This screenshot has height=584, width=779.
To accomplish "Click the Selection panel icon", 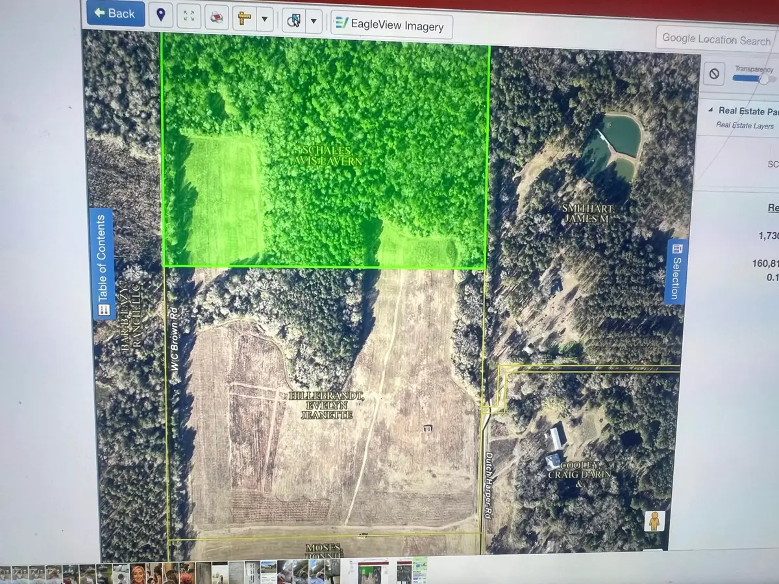I will click(677, 248).
